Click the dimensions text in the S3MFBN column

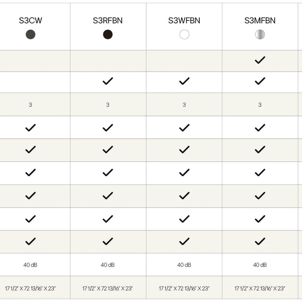point(260,288)
